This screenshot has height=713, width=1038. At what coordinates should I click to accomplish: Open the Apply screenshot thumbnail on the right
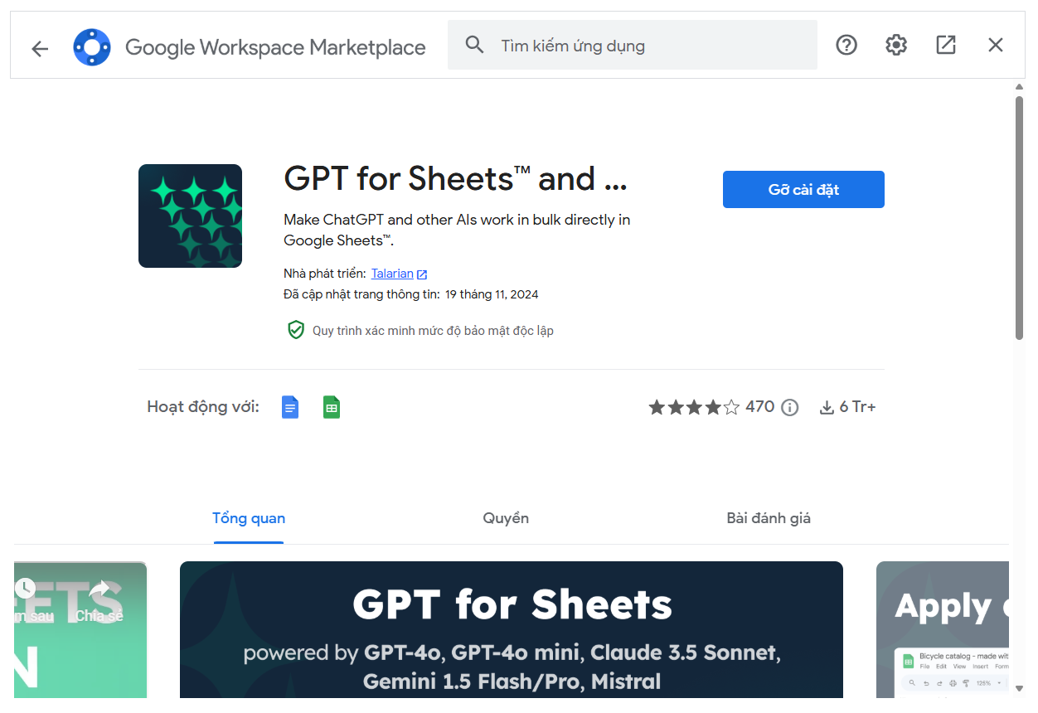pos(943,629)
